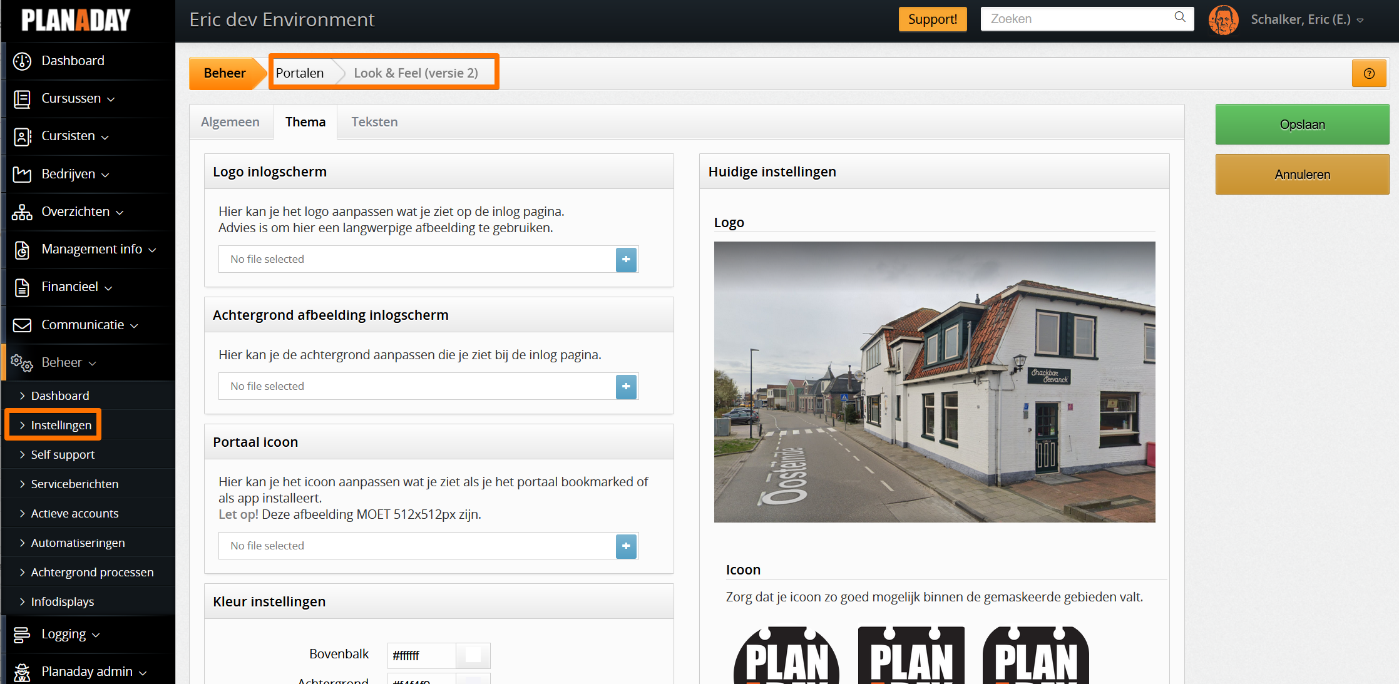The width and height of the screenshot is (1399, 684).
Task: Click the Cursussen book icon
Action: click(22, 99)
